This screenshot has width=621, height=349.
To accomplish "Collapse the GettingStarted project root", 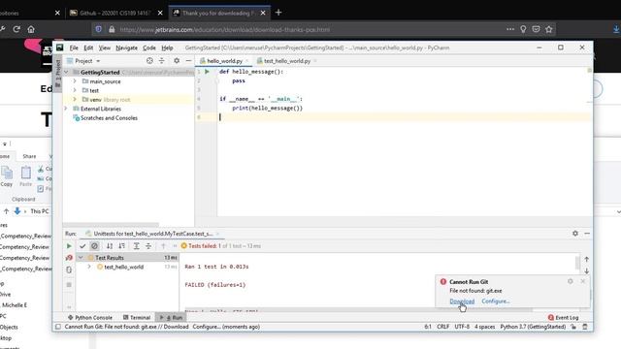I will tap(66, 73).
